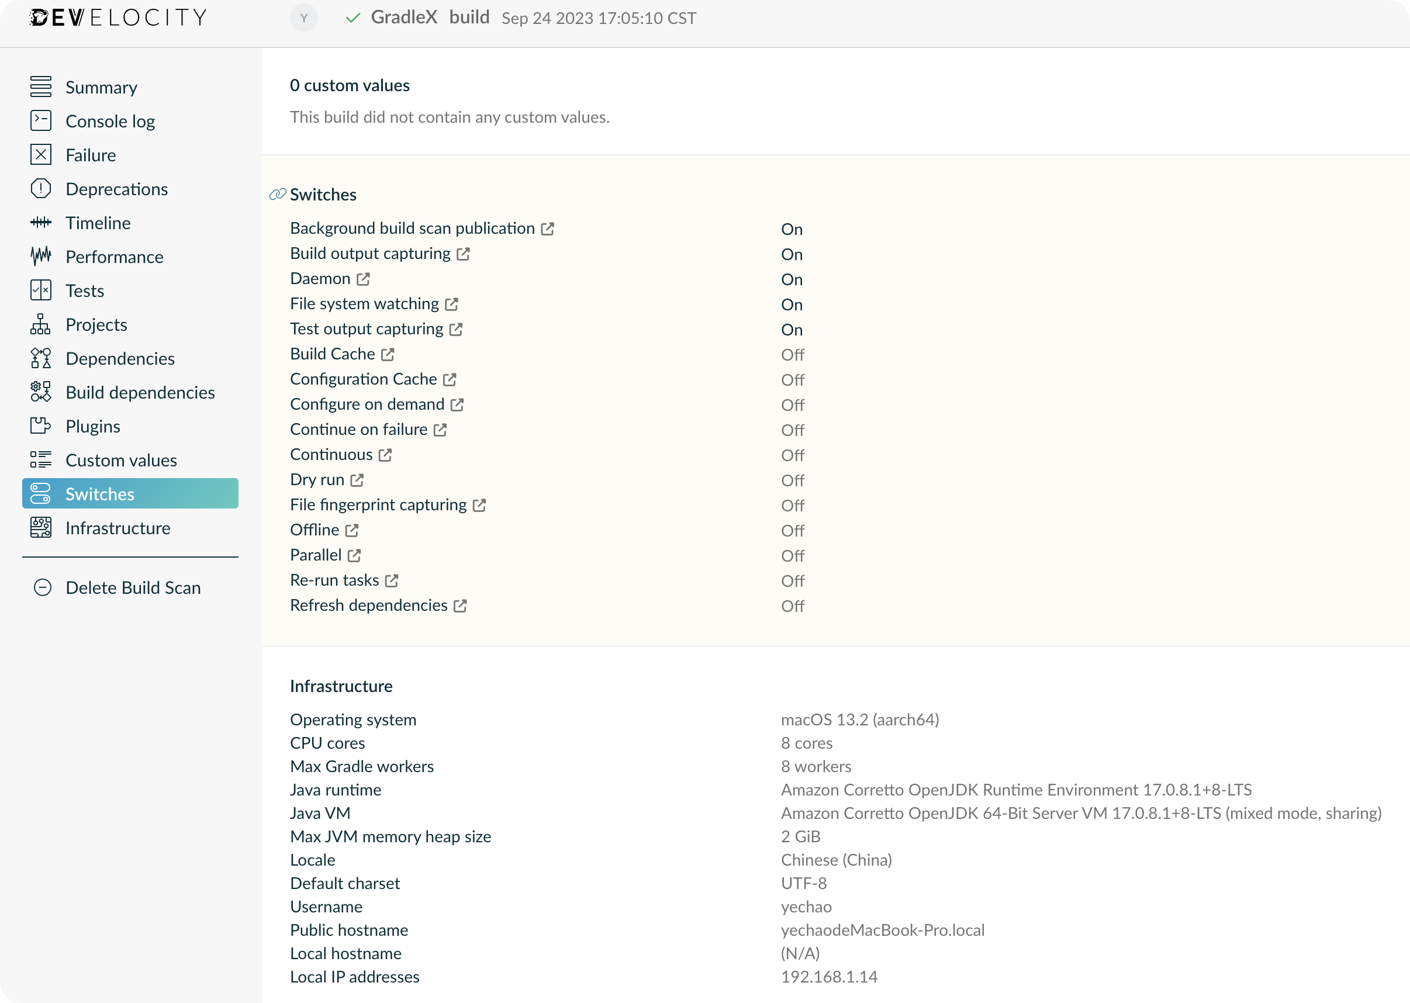
Task: Select Custom values in sidebar
Action: [121, 461]
